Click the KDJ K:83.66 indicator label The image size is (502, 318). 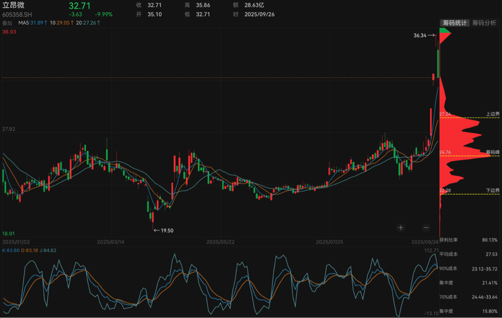click(11, 250)
